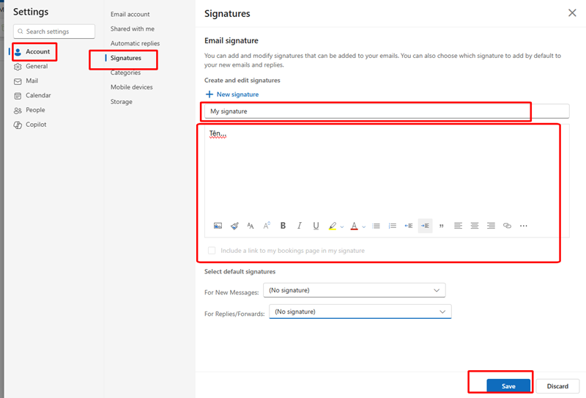The image size is (586, 398).
Task: Pick the yellow text highlight color
Action: tap(333, 226)
